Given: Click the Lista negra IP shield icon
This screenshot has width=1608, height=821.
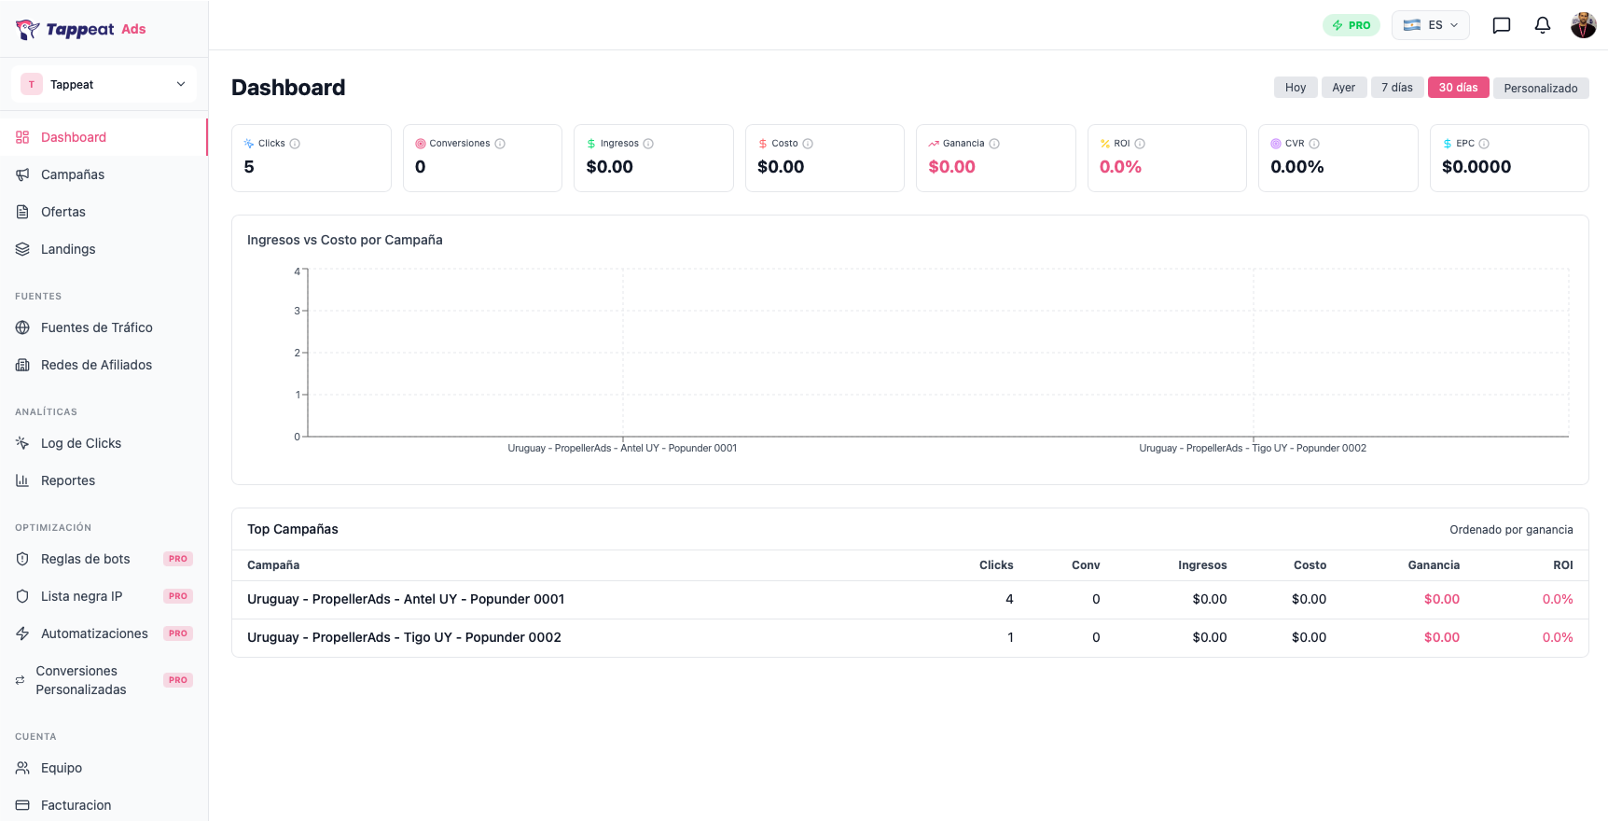Looking at the screenshot, I should tap(22, 596).
